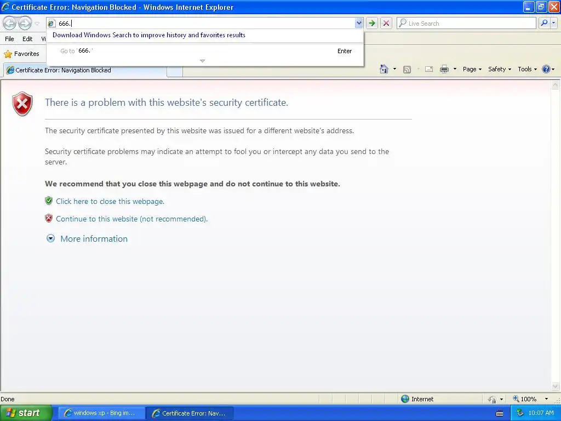Click the 10:07 AM clock
This screenshot has height=421, width=561.
coord(541,413)
